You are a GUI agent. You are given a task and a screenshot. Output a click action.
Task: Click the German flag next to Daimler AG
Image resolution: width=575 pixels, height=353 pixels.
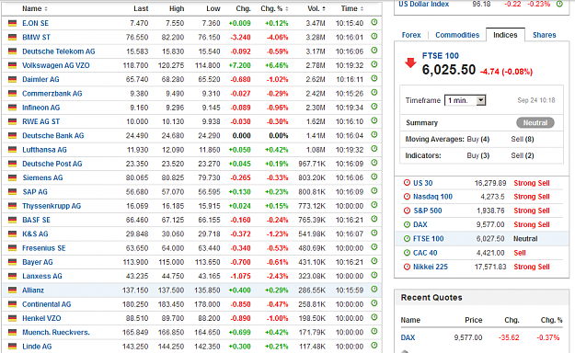pos(13,80)
